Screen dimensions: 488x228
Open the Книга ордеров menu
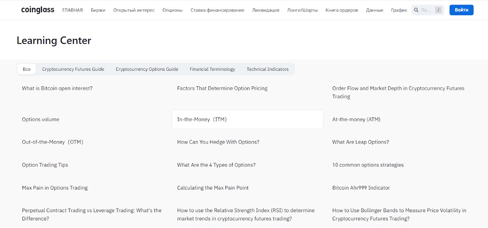pos(342,10)
